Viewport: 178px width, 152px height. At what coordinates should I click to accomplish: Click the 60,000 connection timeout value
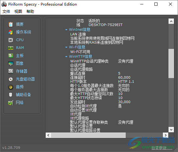click(x=124, y=77)
